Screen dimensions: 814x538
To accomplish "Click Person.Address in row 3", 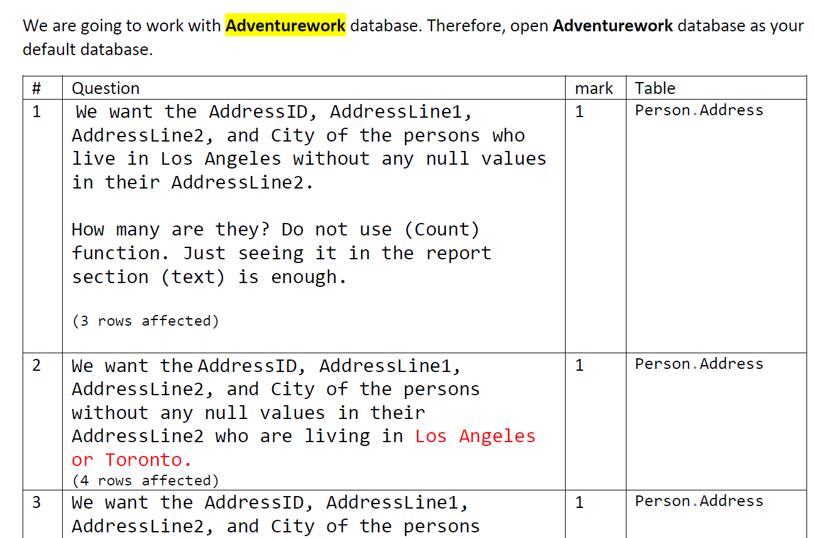I will point(699,501).
